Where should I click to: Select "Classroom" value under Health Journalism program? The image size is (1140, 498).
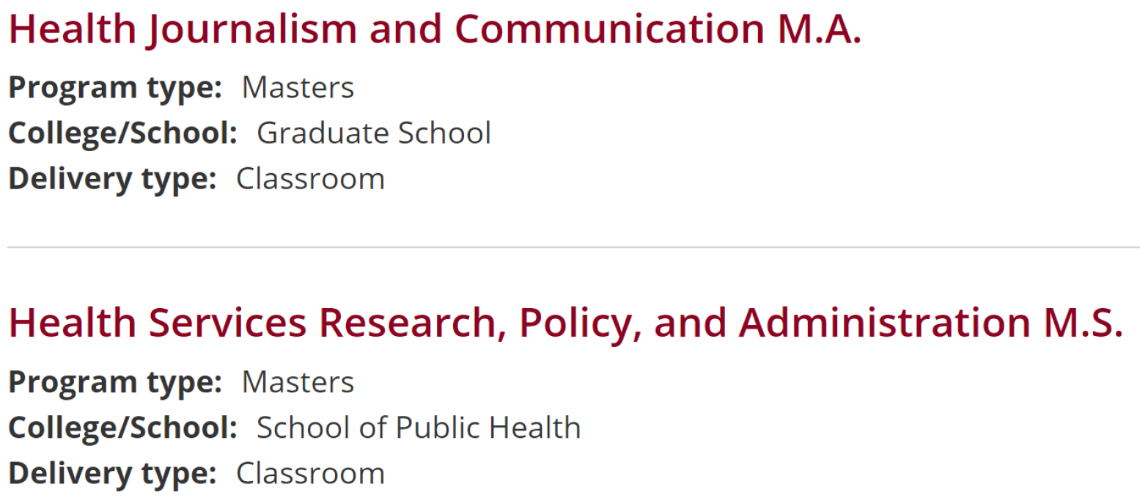310,179
